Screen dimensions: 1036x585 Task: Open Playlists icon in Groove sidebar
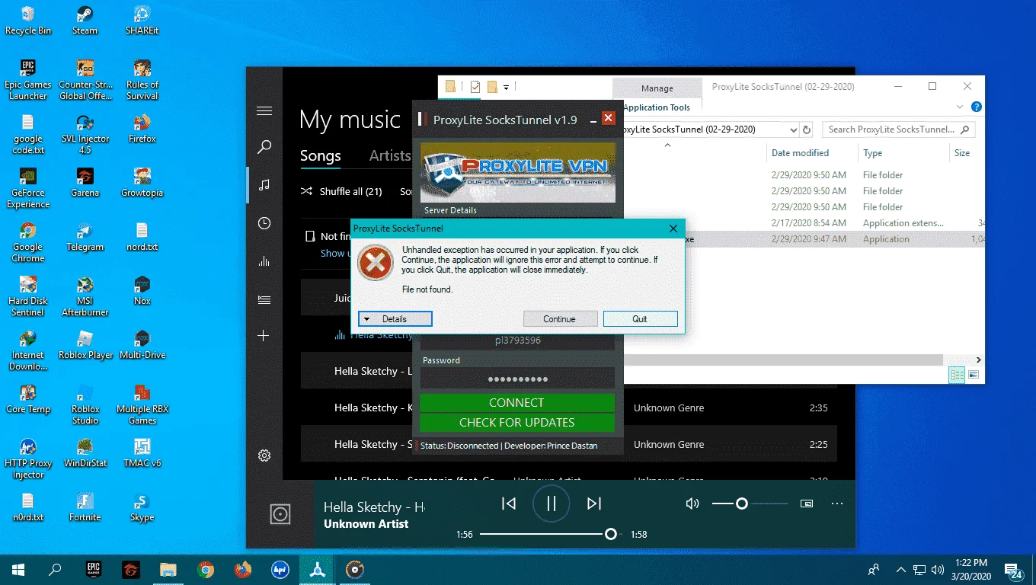[264, 299]
